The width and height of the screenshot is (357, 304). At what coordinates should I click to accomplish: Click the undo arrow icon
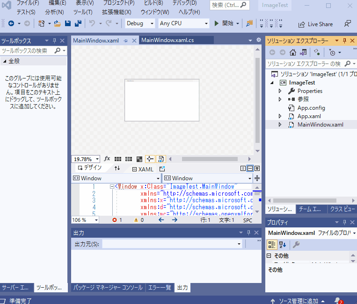tap(92, 23)
